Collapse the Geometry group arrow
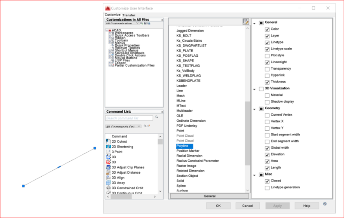The width and height of the screenshot is (344, 218). pos(255,109)
